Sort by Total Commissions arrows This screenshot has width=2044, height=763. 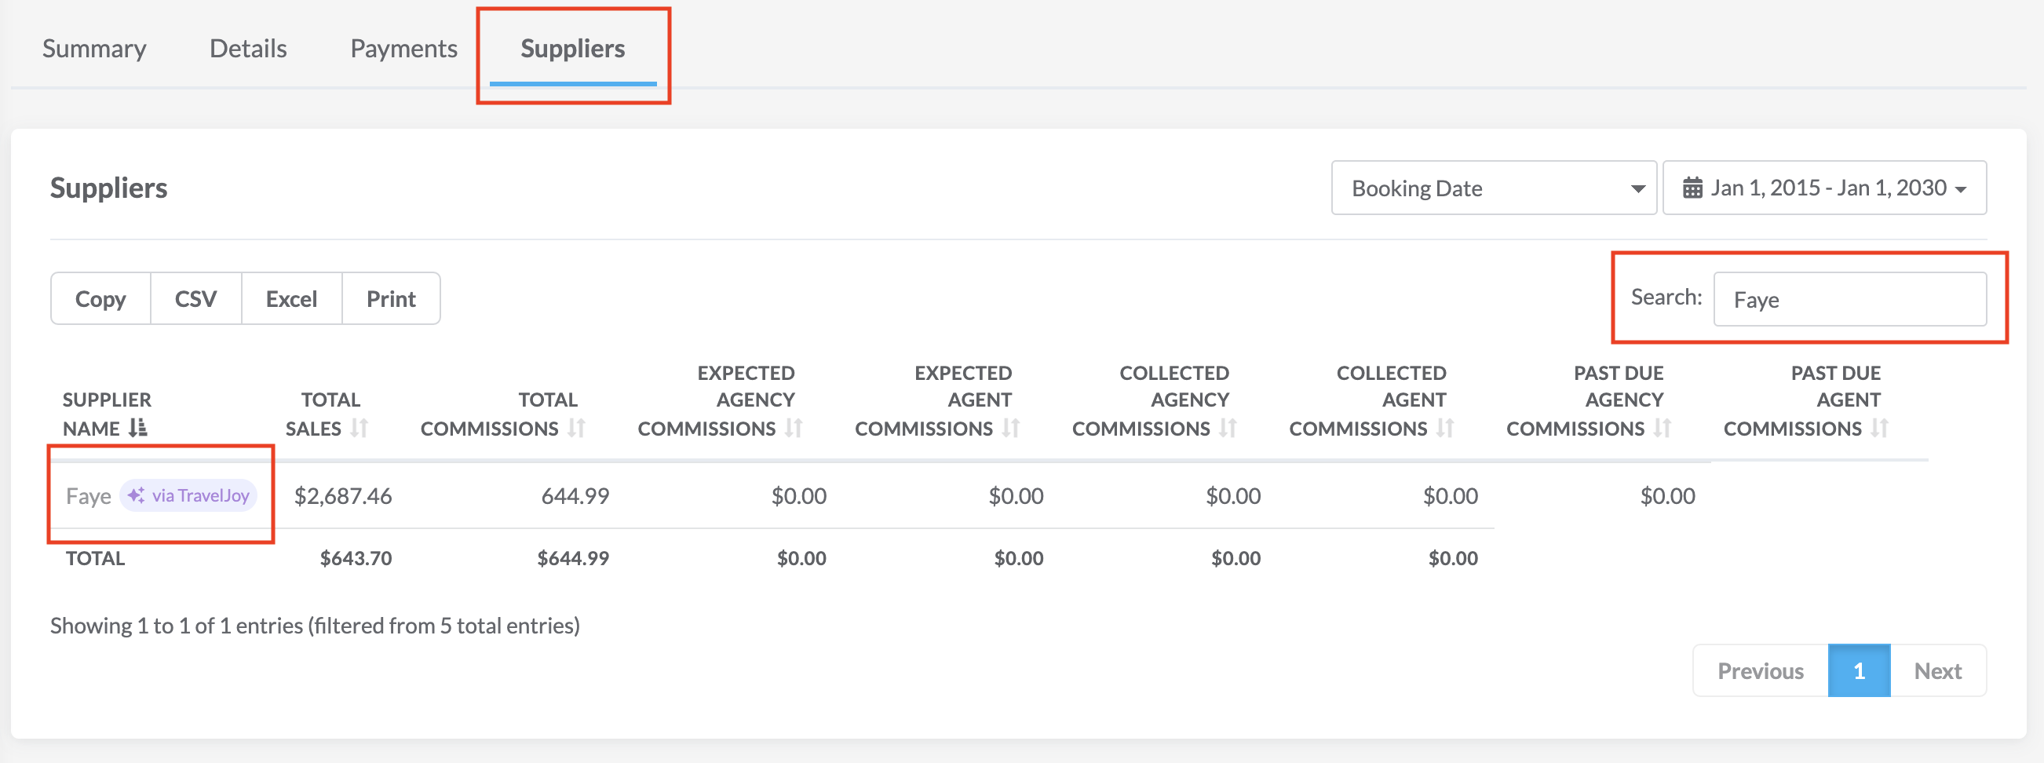pos(576,429)
